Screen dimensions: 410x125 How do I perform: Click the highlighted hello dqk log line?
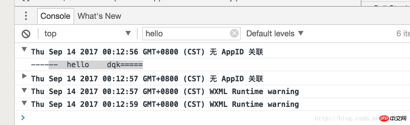pos(87,65)
